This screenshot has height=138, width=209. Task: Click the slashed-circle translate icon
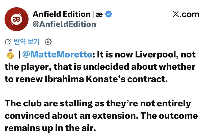click(8, 42)
